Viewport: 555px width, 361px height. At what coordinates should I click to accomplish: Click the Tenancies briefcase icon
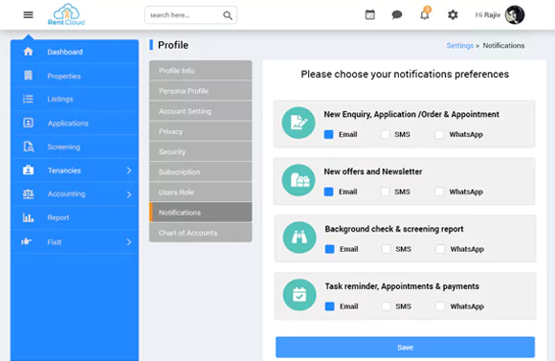point(29,170)
